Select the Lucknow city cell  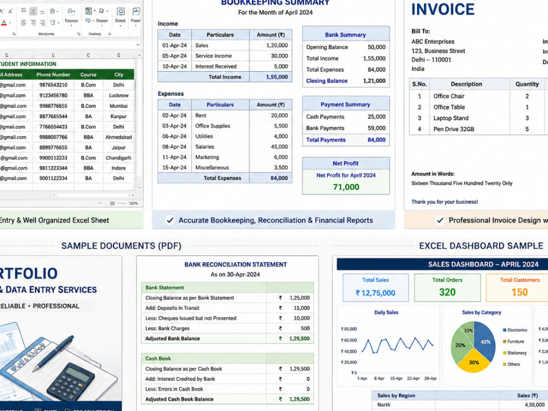(118, 95)
